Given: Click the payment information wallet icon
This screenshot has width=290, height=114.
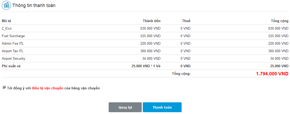Looking at the screenshot, I should click(x=6, y=5).
